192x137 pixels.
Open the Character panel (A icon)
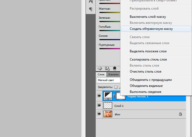(x=91, y=2)
